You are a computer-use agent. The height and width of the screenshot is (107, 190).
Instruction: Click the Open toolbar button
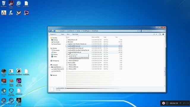pos(62,34)
